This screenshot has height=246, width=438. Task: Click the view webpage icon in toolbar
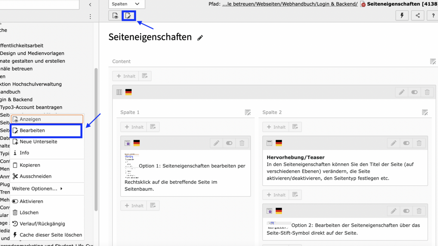point(115,16)
